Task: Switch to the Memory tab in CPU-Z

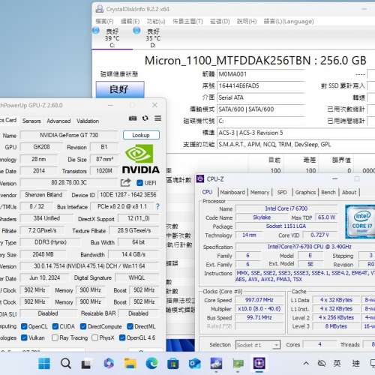Action: (259, 192)
